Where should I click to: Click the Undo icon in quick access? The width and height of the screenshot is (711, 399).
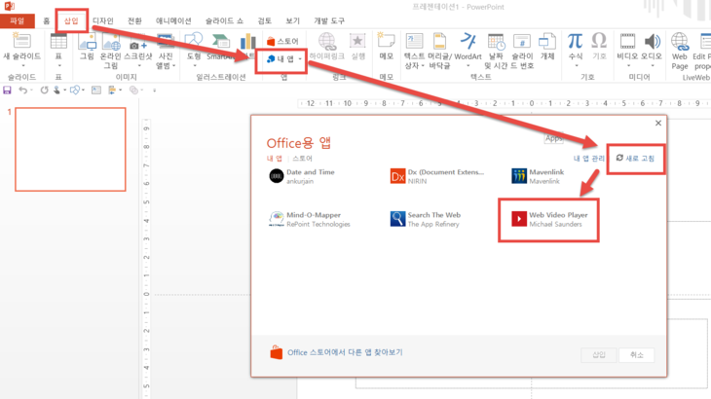coord(22,91)
